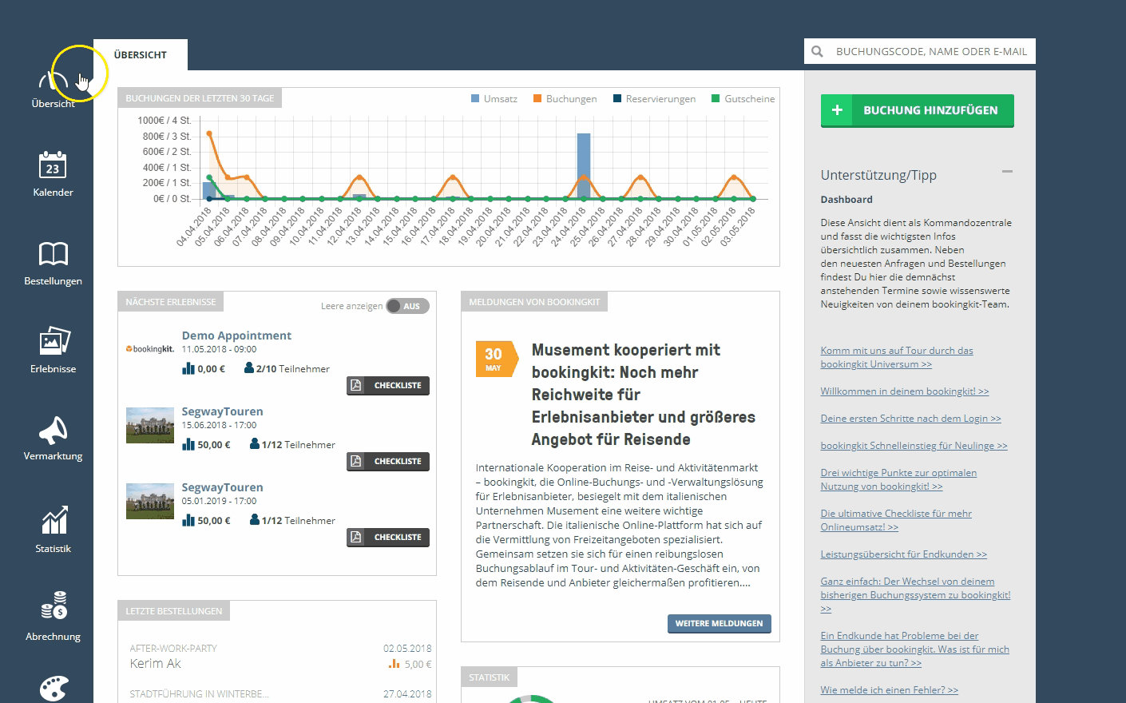Viewport: 1126px width, 703px height.
Task: Open the Übersicht dashboard icon in sidebar
Action: click(x=54, y=79)
